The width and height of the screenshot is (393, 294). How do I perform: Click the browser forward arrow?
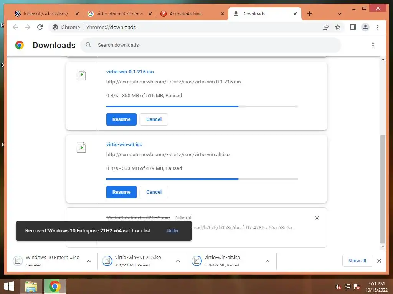pos(28,27)
